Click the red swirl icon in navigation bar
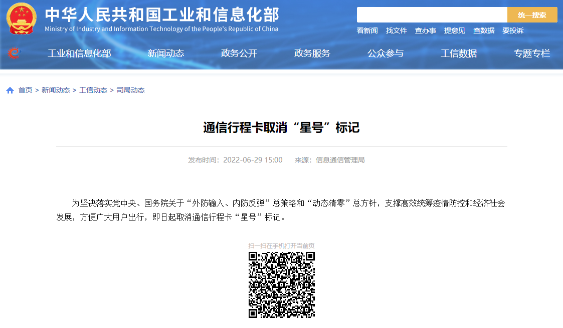The width and height of the screenshot is (563, 328). 15,53
